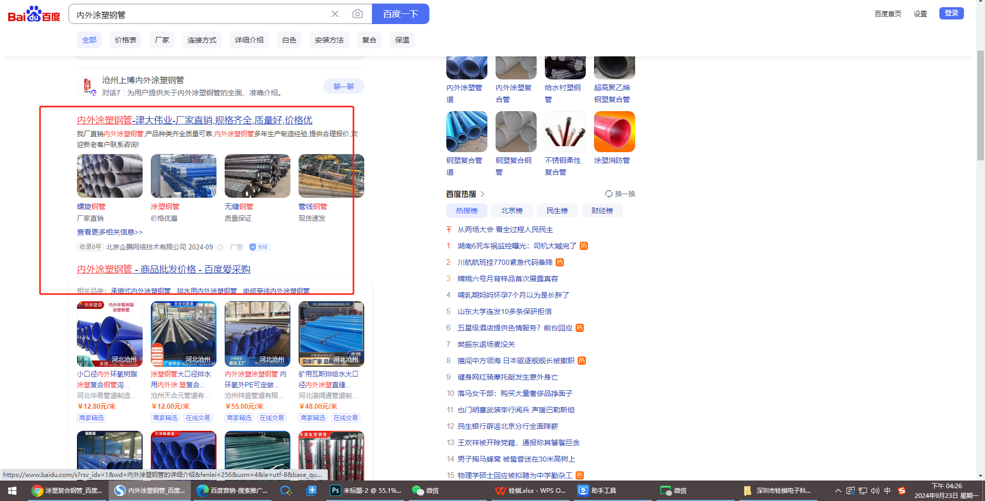Select the 厂家 filter tab
The height and width of the screenshot is (501, 985).
tap(162, 40)
